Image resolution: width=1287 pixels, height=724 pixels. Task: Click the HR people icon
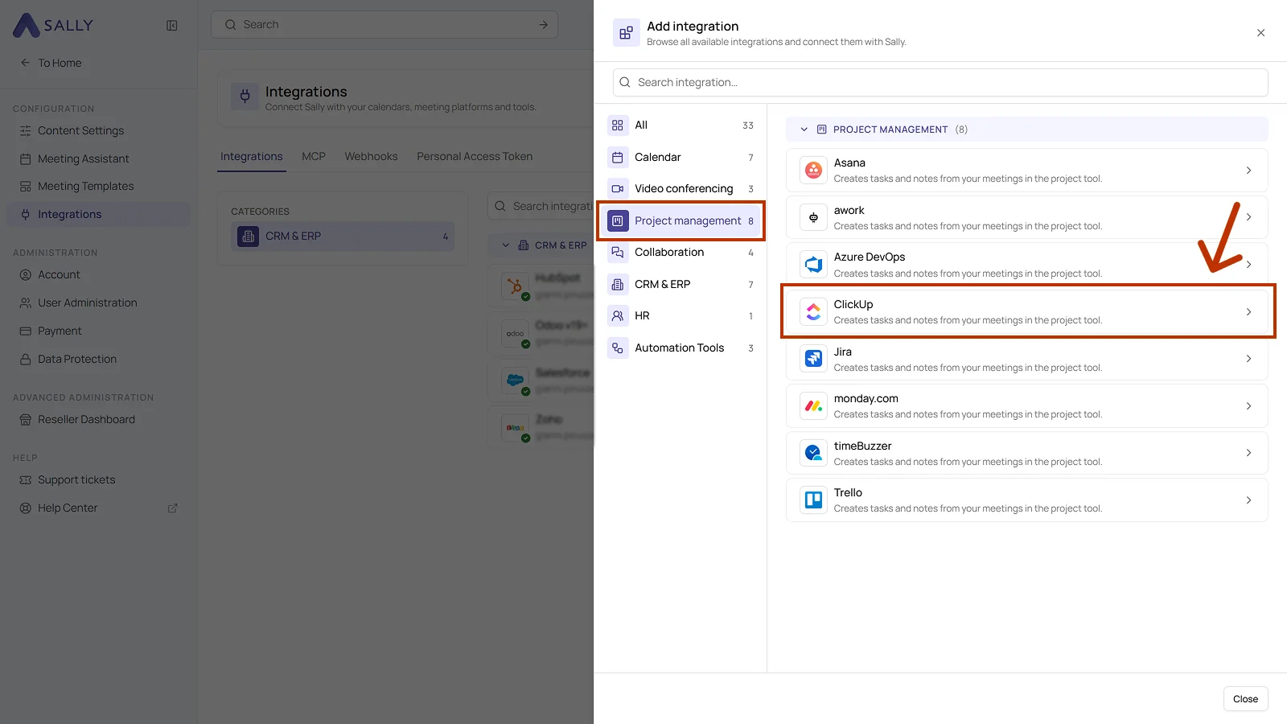tap(618, 315)
